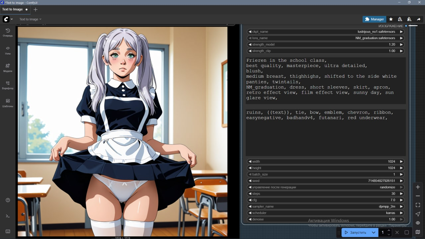
Task: Increase seed value with right arrow
Action: click(x=401, y=181)
